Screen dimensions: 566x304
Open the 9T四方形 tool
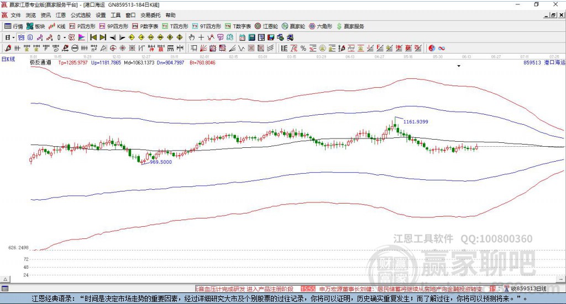(x=207, y=26)
